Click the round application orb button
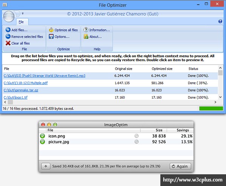This screenshot has width=226, height=186. point(9,17)
